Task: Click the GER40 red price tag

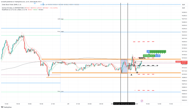Action: (178, 62)
